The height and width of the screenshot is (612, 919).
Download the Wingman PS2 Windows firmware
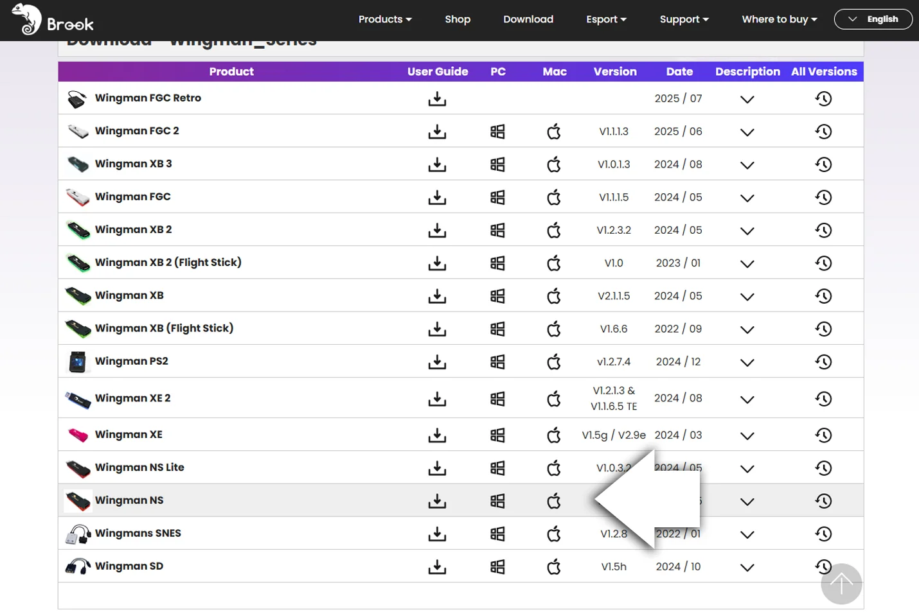pyautogui.click(x=497, y=362)
